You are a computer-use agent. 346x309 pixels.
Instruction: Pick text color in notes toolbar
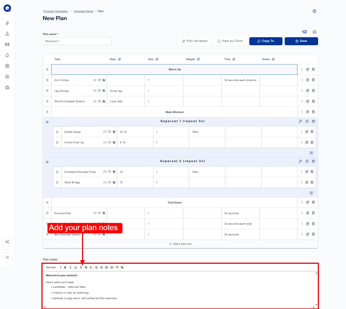pyautogui.click(x=81, y=267)
